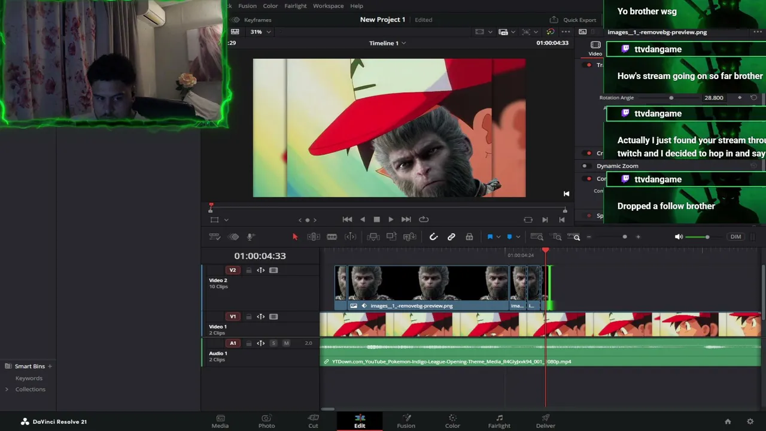Switch to the Photo page
The width and height of the screenshot is (766, 431).
pos(266,421)
